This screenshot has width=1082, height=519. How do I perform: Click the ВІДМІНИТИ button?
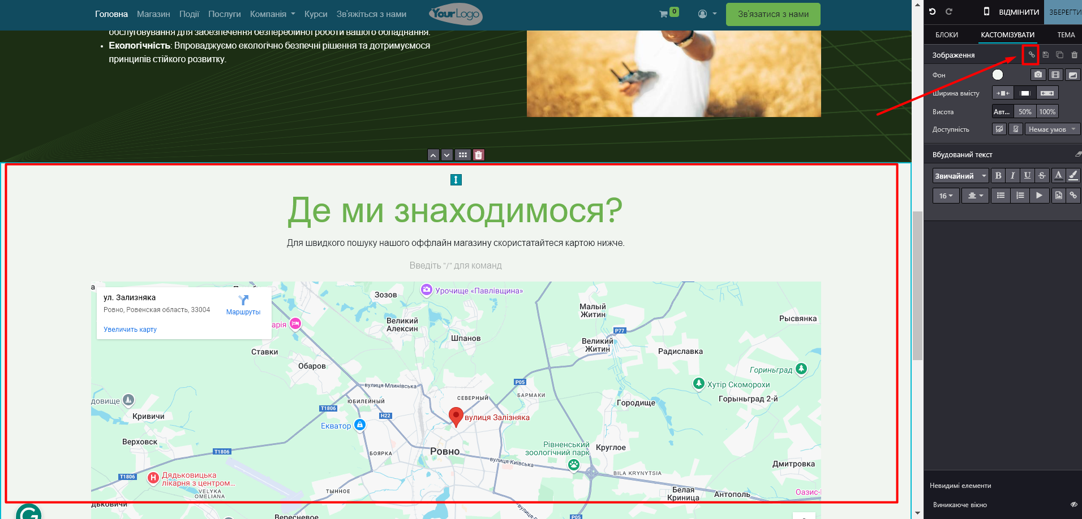click(x=1019, y=12)
